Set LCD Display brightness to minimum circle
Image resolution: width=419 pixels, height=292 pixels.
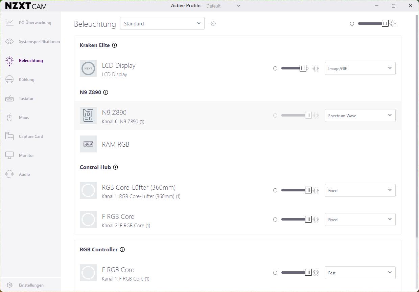point(275,68)
